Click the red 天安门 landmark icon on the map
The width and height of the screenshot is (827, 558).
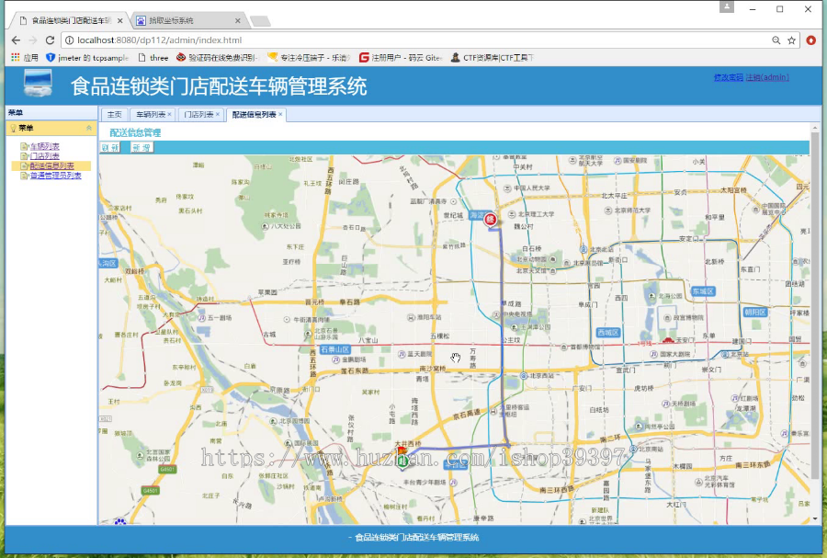(668, 339)
